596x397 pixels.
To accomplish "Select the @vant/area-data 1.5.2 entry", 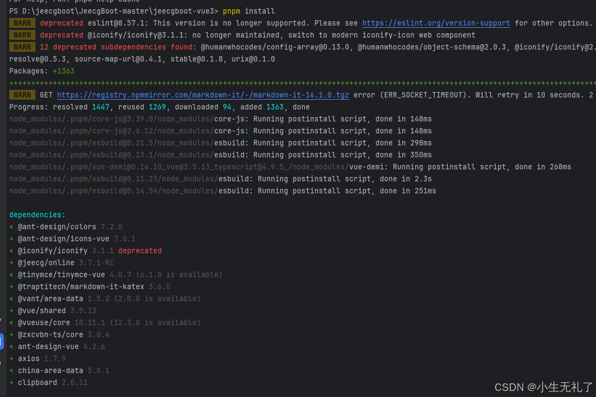I will [x=105, y=298].
